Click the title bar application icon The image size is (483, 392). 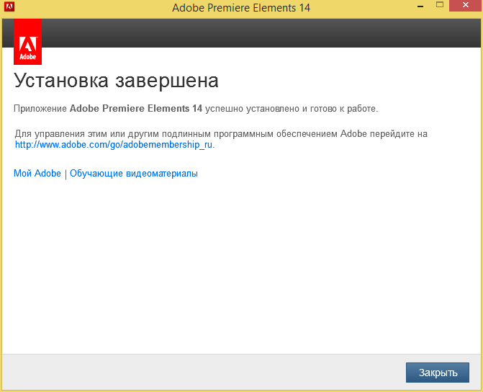(9, 6)
